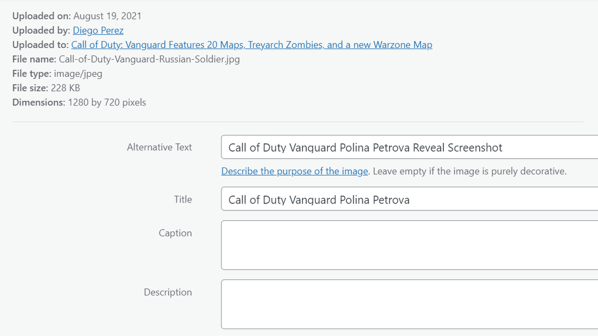This screenshot has width=598, height=336.
Task: Place cursor in the Description textarea
Action: (409, 304)
